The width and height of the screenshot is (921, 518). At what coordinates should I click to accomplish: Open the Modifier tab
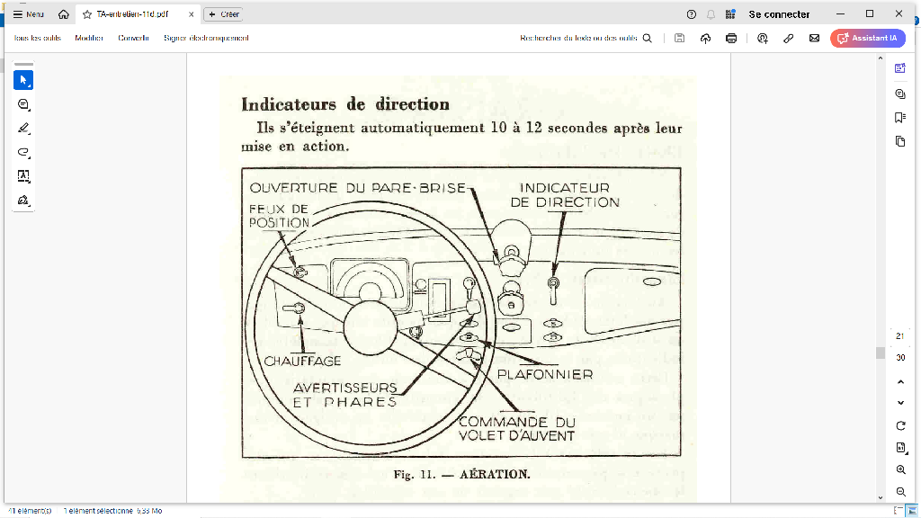point(89,39)
